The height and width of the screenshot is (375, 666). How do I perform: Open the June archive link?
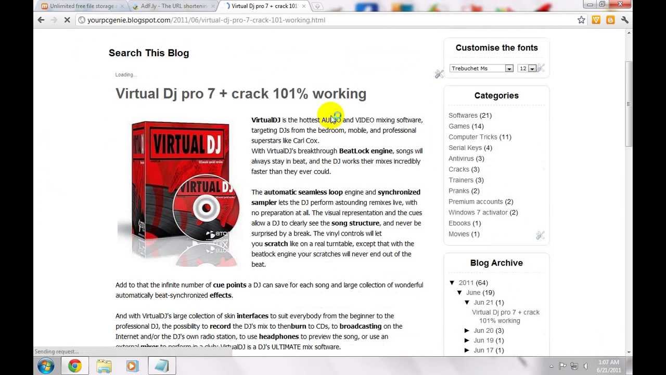473,293
